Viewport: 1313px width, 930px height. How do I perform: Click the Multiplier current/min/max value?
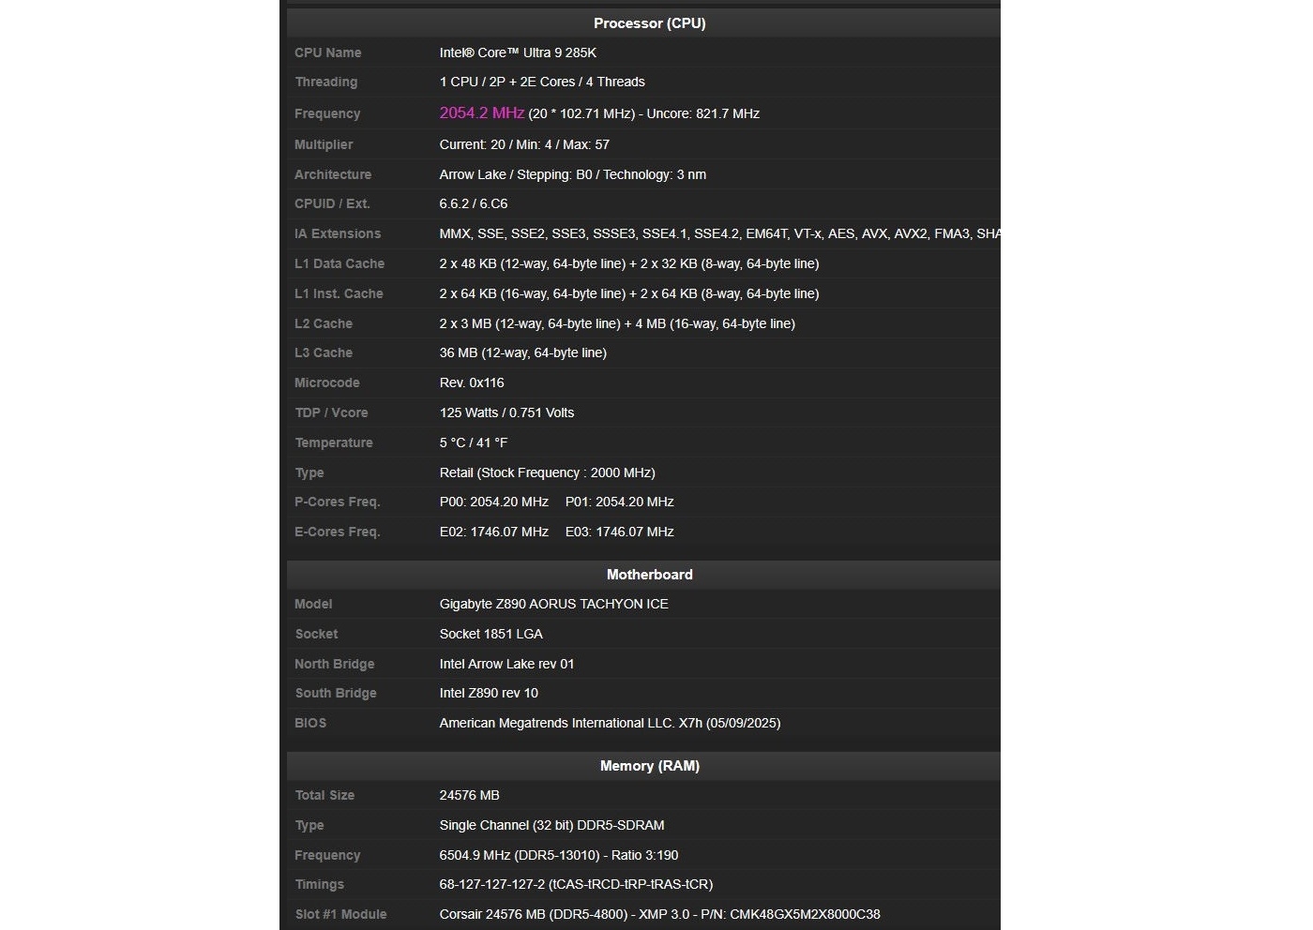pos(523,144)
